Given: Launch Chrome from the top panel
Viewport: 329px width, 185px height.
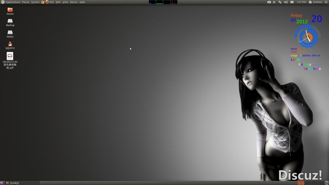Looking at the screenshot, I should click(42, 2).
